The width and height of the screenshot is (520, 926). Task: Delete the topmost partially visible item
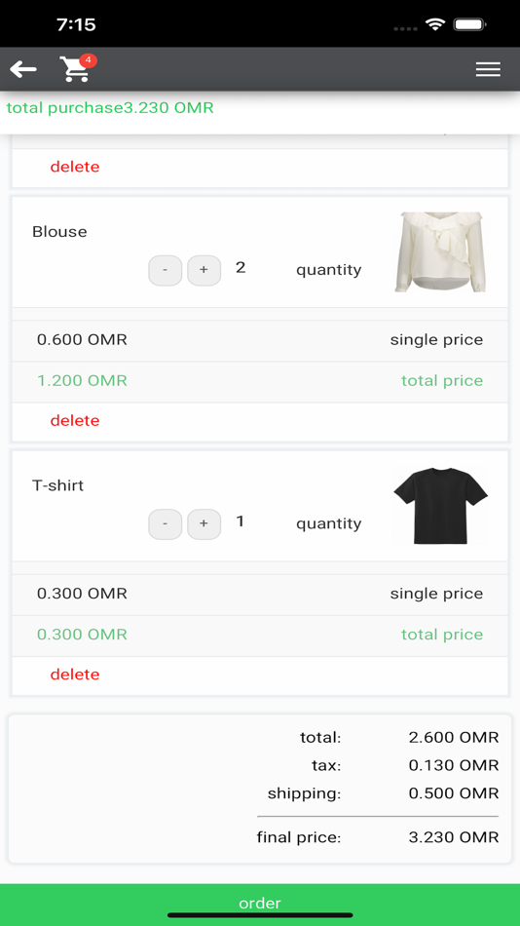click(x=75, y=167)
